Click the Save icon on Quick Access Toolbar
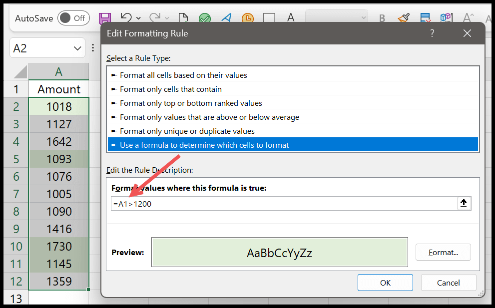 tap(104, 18)
